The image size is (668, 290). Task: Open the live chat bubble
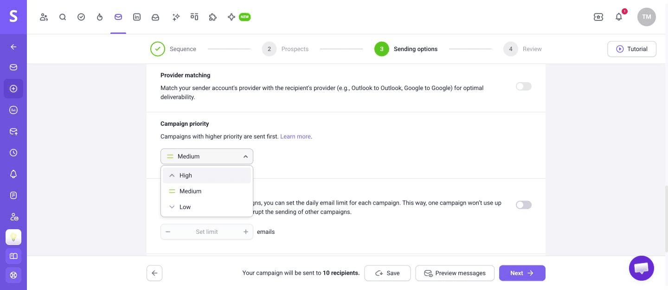coord(642,268)
